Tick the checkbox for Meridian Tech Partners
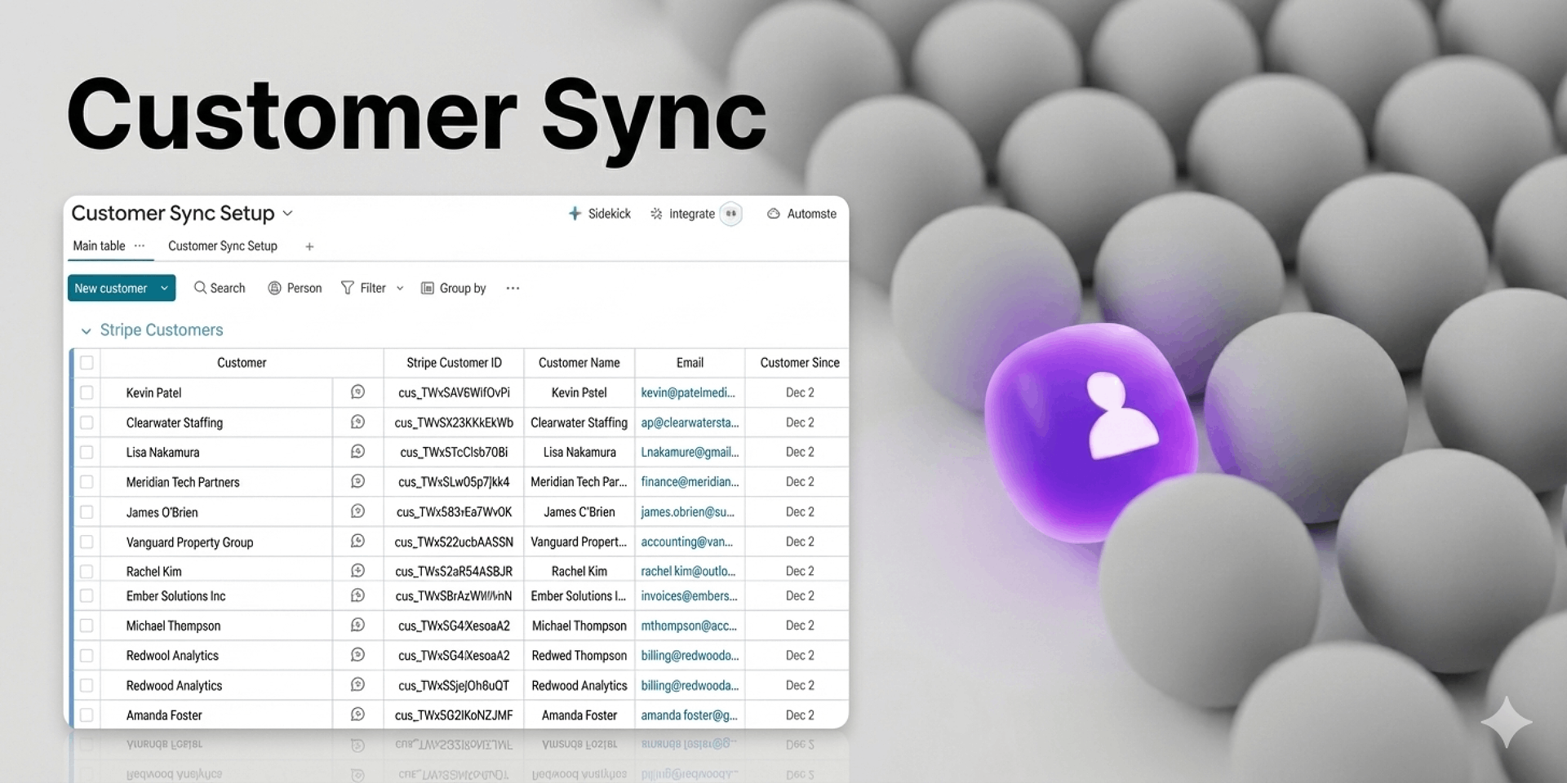 pos(87,482)
